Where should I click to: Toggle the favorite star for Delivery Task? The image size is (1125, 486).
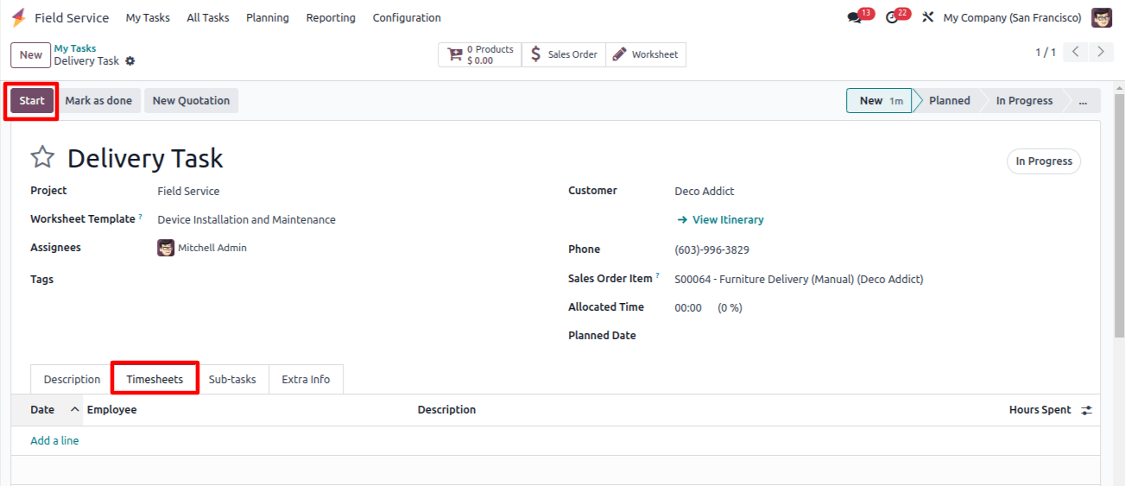click(42, 157)
